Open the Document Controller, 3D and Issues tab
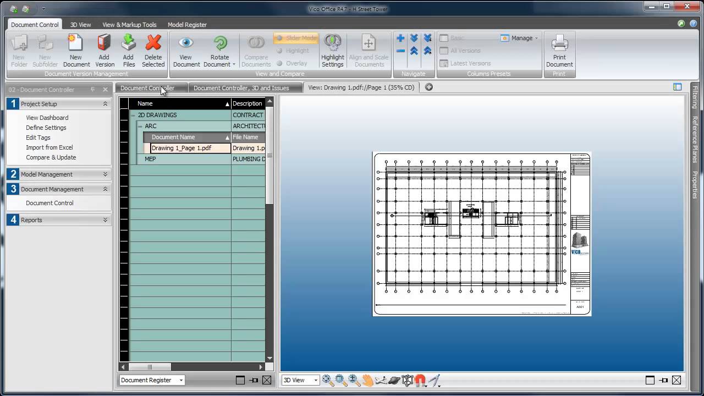 245,87
